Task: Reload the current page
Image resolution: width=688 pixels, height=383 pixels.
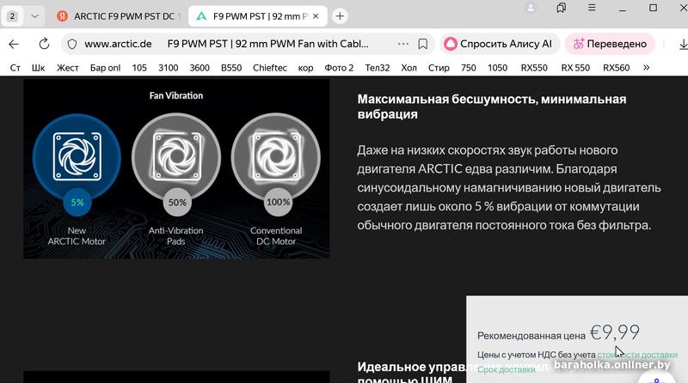Action: pyautogui.click(x=44, y=44)
